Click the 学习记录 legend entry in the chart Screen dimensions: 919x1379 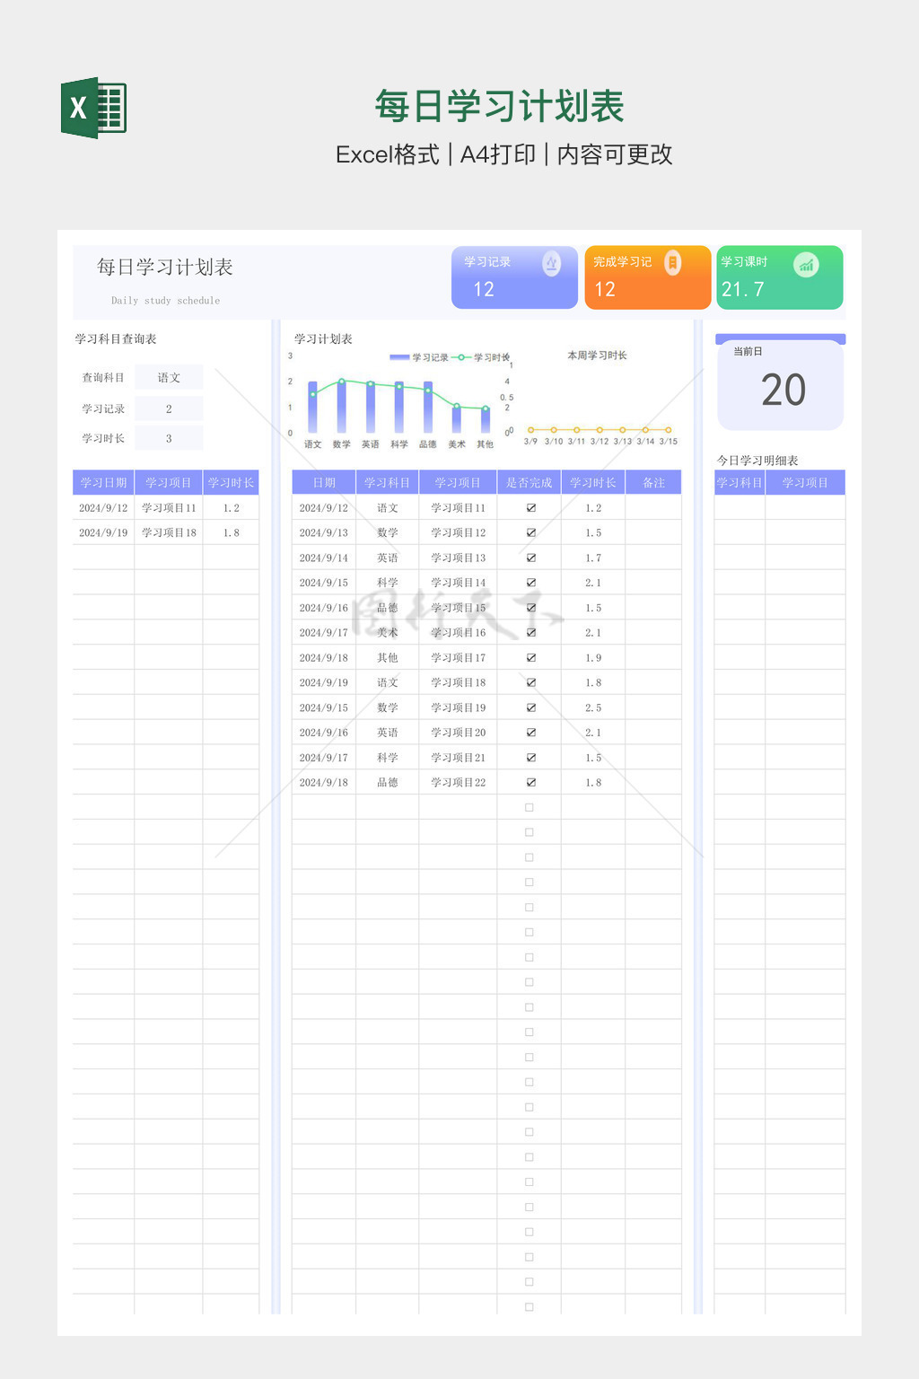tap(420, 357)
